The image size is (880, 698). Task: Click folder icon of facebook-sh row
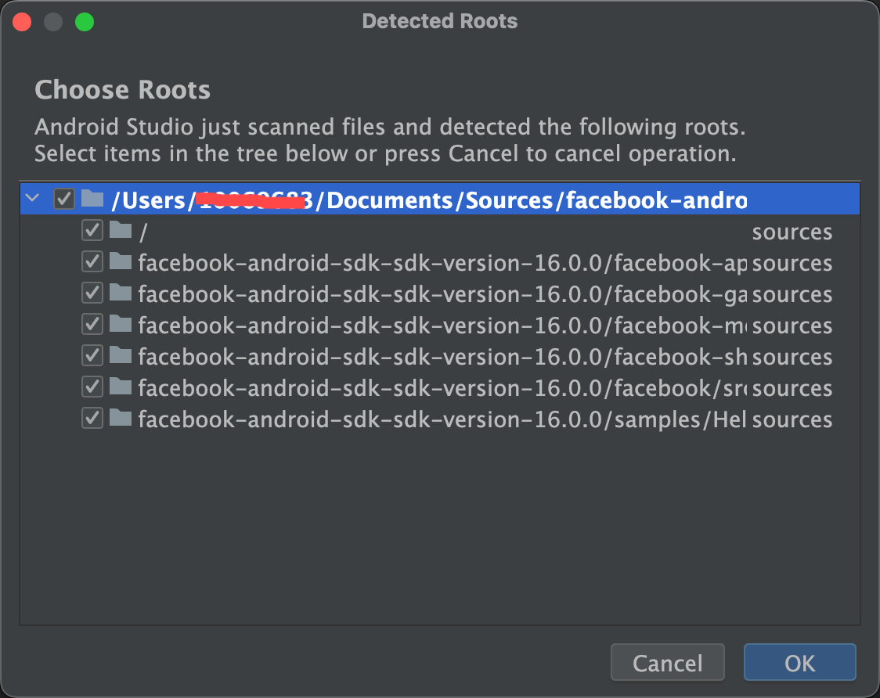[x=120, y=355]
